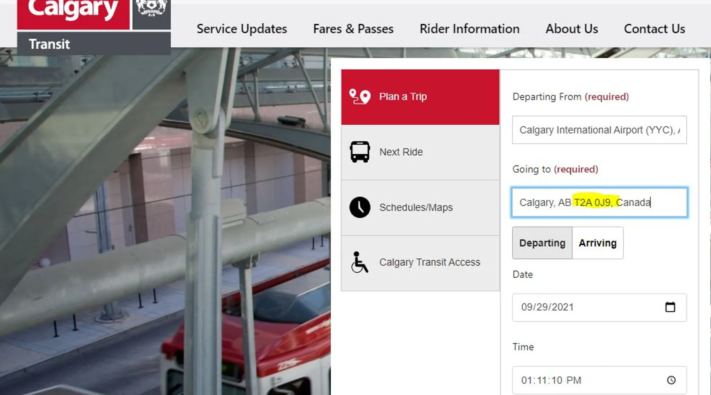Click the Plan a Trip route icon

pos(359,97)
